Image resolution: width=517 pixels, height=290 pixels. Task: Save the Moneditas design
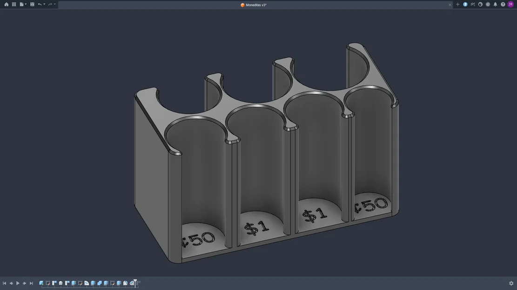click(32, 4)
